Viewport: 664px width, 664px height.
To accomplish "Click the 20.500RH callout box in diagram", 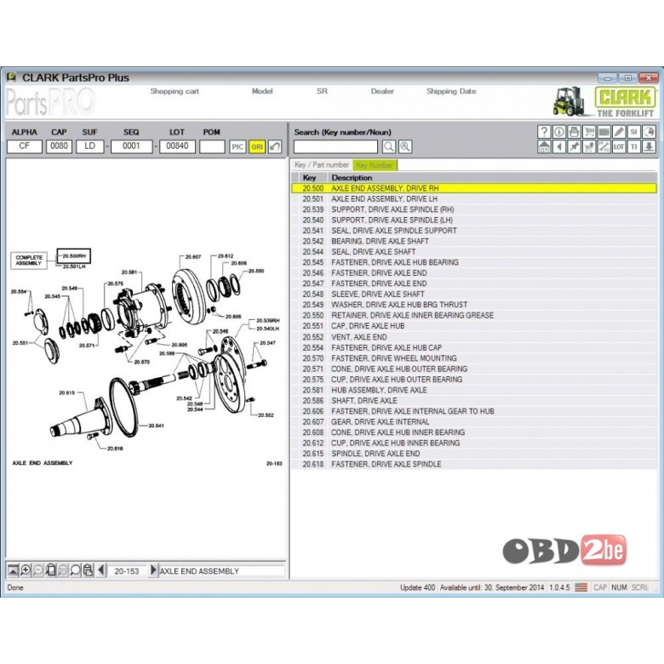I will point(74,255).
